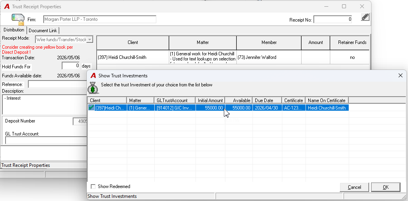This screenshot has width=408, height=201.
Task: Click the Due Date column header
Action: (x=267, y=100)
